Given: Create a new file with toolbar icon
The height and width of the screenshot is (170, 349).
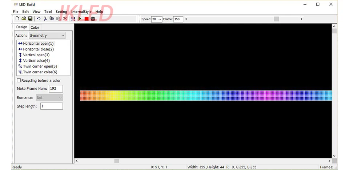Looking at the screenshot, I should click(x=17, y=19).
